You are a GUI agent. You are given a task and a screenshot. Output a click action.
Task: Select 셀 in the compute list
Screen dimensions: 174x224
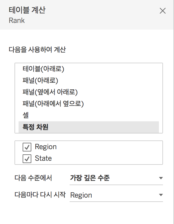point(26,115)
